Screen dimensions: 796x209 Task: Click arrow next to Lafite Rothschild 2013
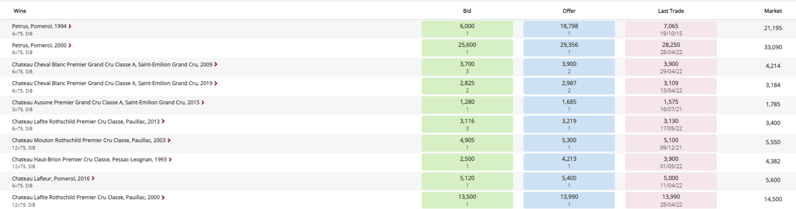click(x=163, y=121)
